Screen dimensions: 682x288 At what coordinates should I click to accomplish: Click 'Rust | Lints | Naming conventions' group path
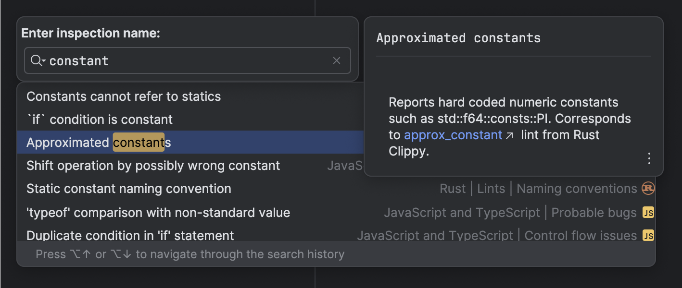[538, 189]
